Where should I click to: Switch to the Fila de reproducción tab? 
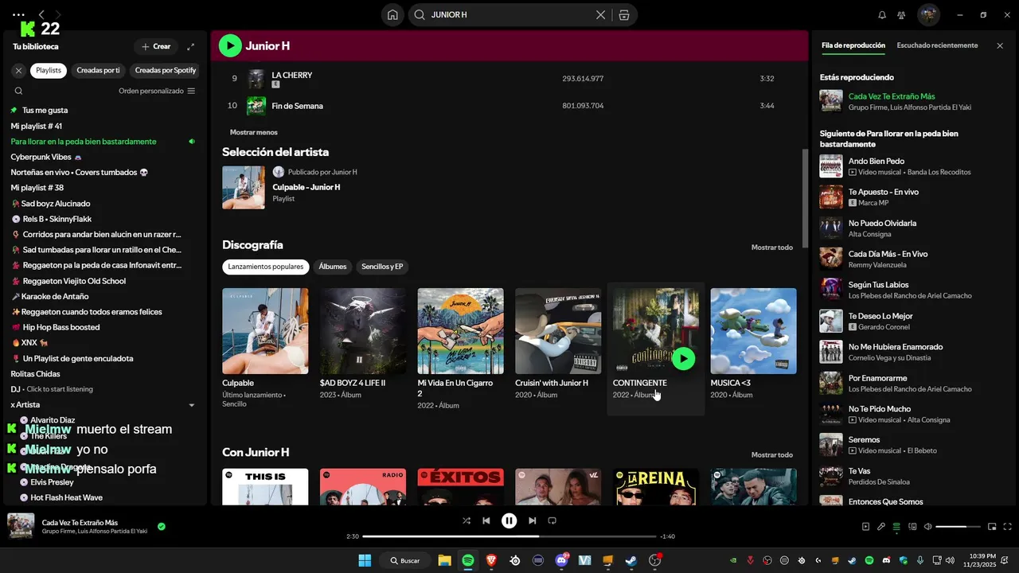tap(853, 45)
